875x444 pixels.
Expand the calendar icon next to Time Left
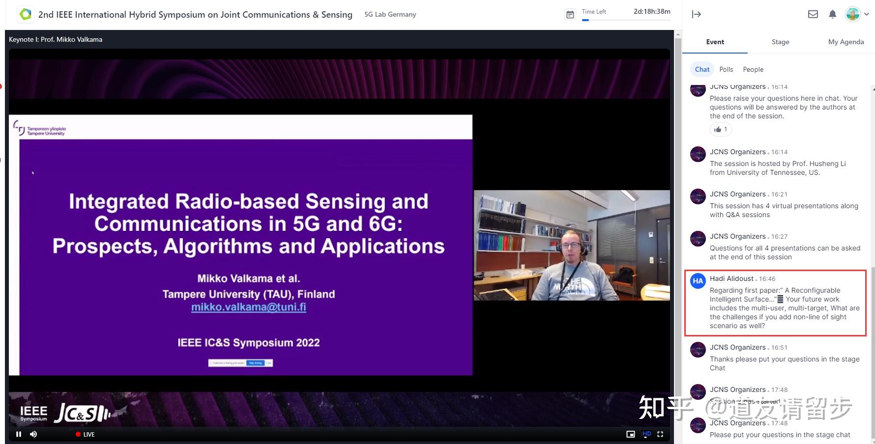(570, 14)
